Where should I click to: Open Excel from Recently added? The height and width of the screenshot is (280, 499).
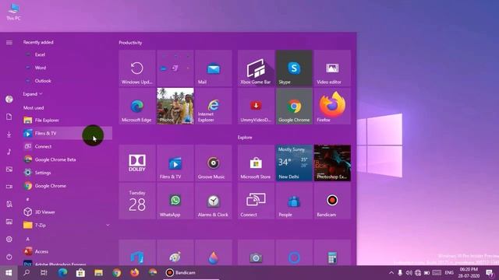point(68,54)
